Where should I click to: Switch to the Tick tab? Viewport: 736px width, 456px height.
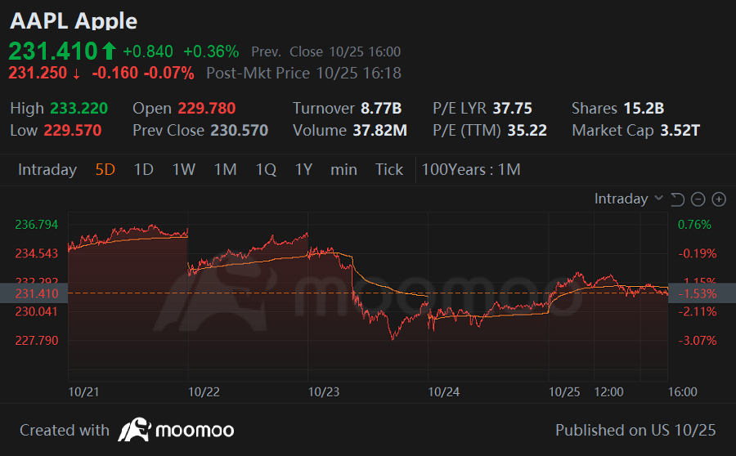389,169
